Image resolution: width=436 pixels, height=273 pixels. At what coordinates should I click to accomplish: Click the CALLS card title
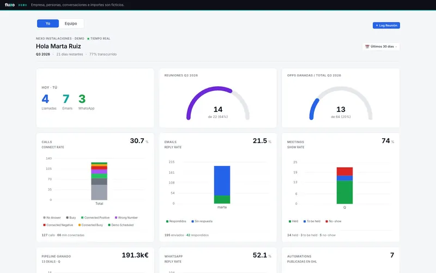pos(47,142)
